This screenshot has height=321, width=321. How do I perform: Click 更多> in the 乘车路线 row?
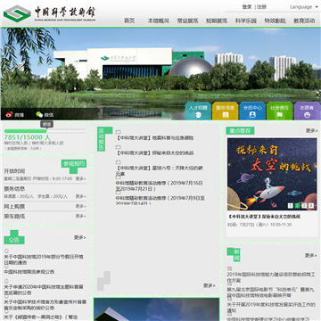pos(80,216)
